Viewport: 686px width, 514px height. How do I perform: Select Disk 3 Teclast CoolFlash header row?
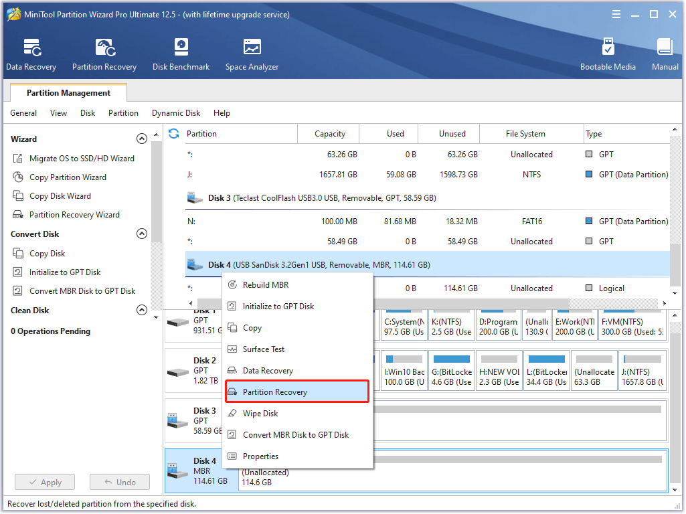click(x=427, y=197)
